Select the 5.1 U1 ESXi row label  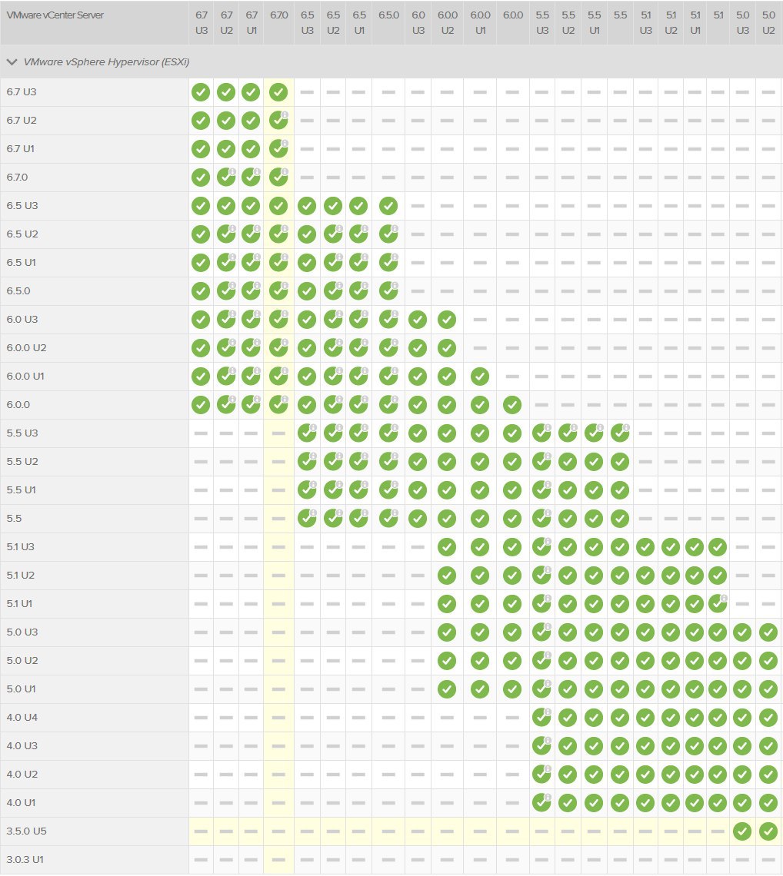(x=19, y=604)
